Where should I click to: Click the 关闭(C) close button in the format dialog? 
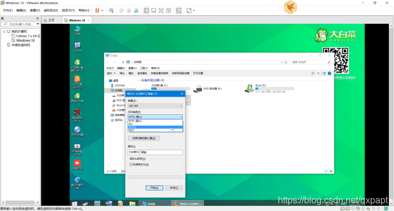coord(174,188)
